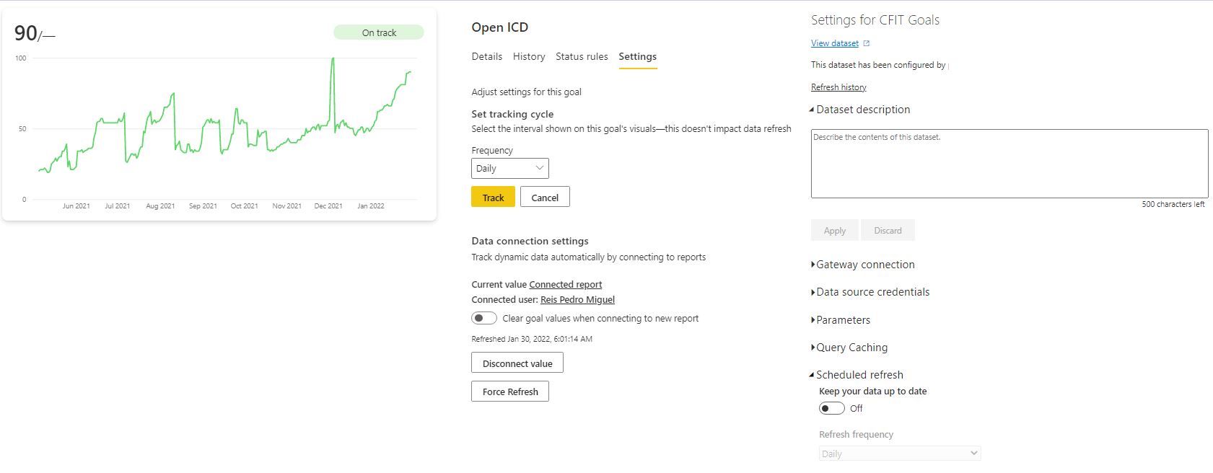The image size is (1213, 473).
Task: Open the Refresh history link
Action: 838,87
